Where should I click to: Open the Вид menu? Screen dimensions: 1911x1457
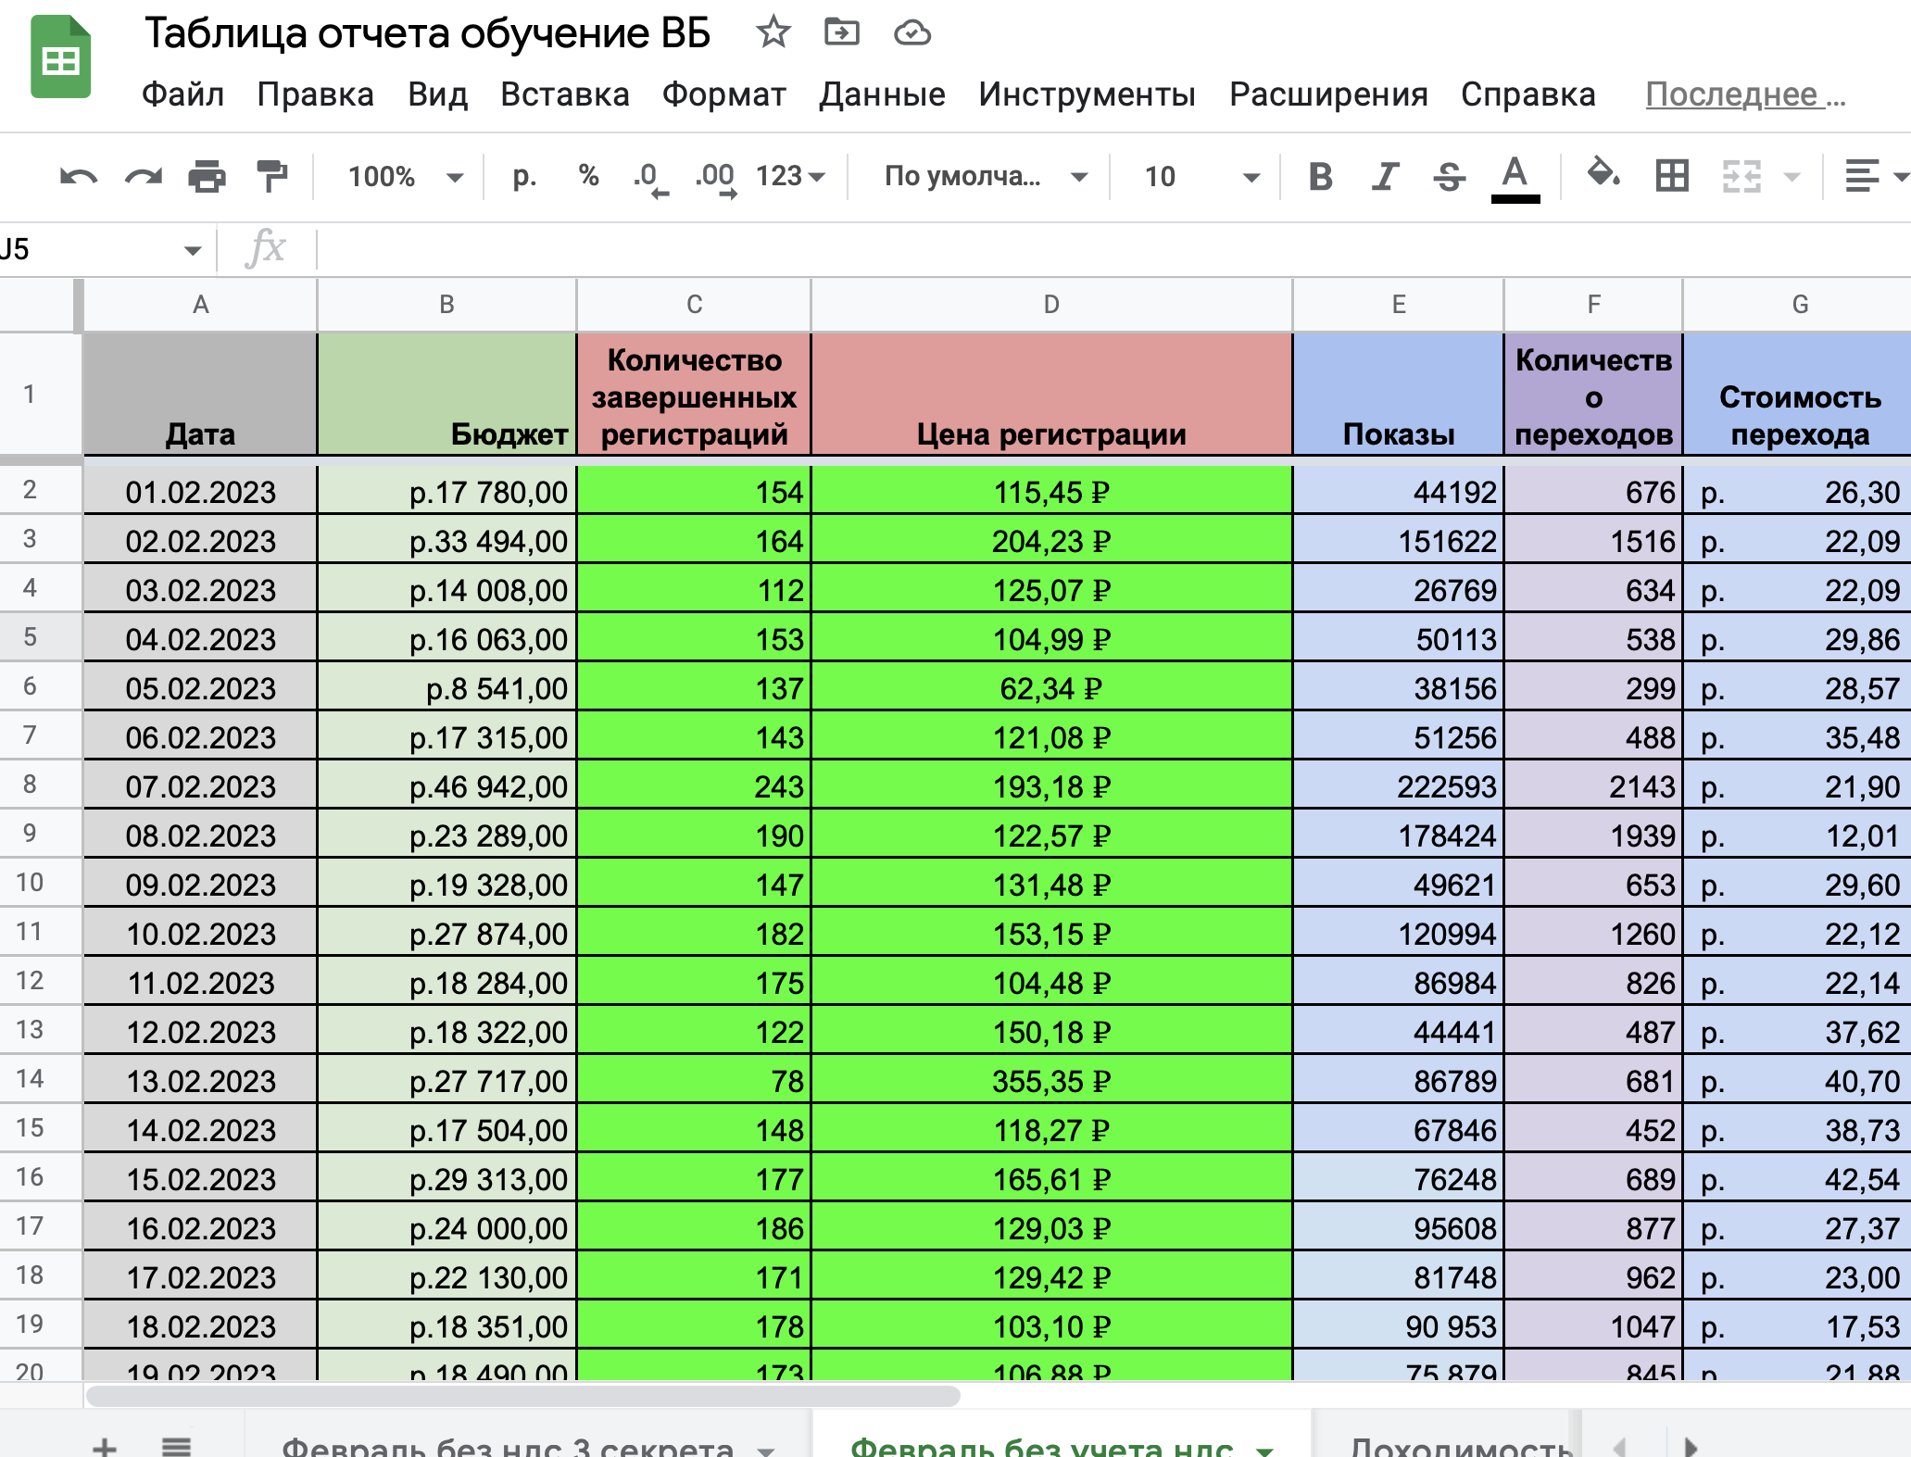pyautogui.click(x=437, y=94)
